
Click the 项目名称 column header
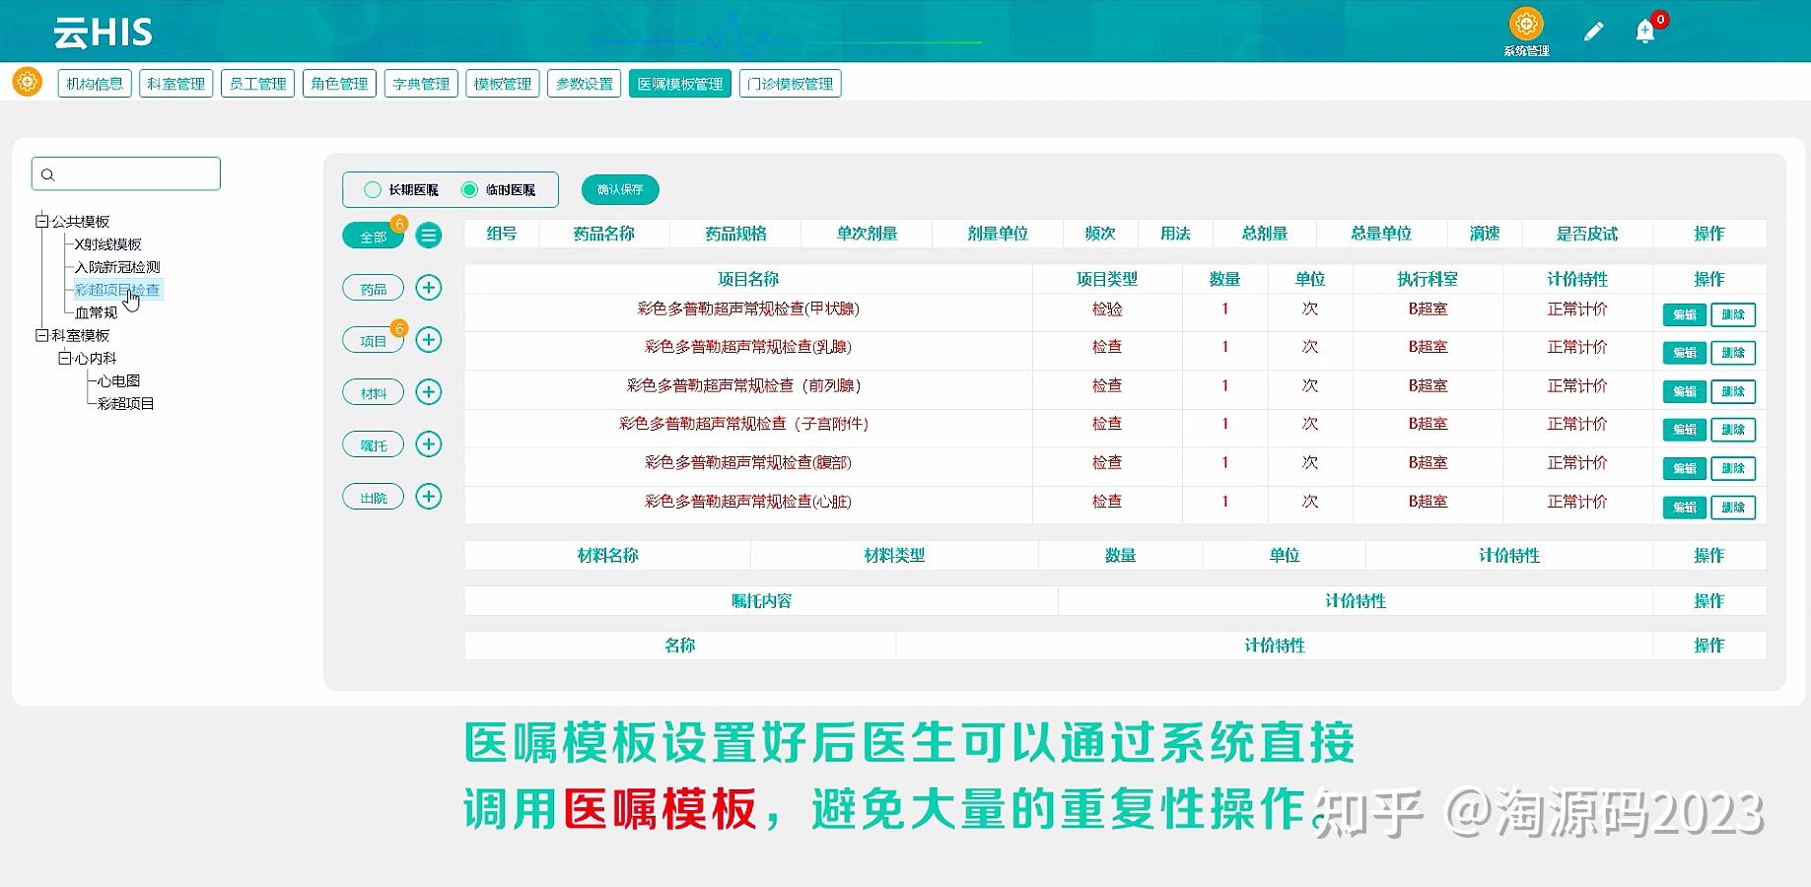(748, 279)
